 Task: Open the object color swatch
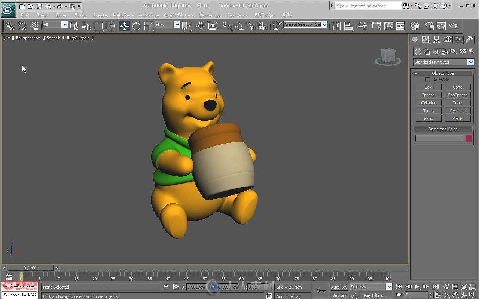click(x=469, y=138)
